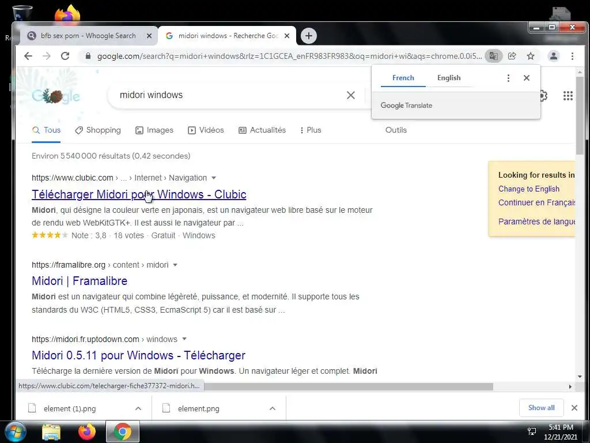Open the Paramètres de langue link
Screen dimensions: 590x443
click(536, 221)
